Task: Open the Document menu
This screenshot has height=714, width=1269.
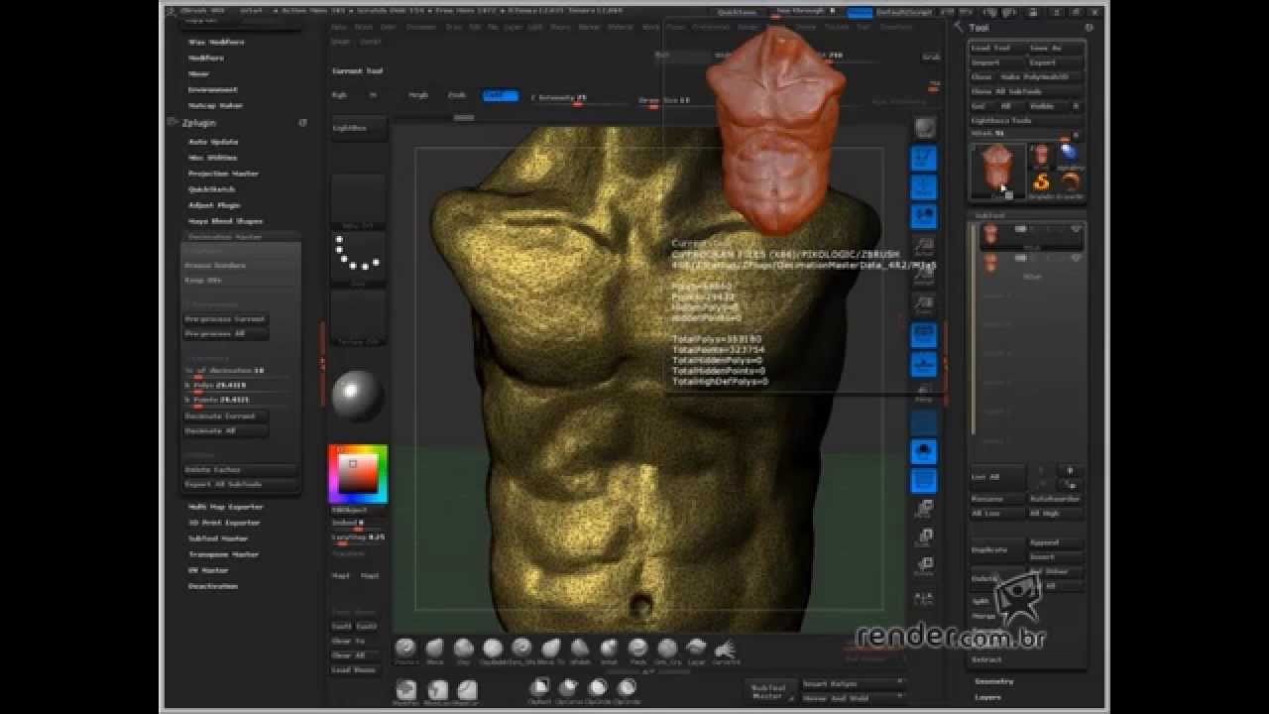Action: click(421, 27)
